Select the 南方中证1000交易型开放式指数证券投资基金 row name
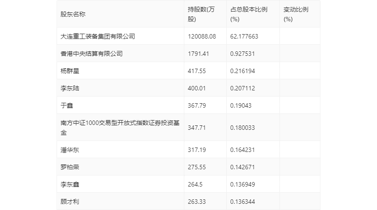The image size is (377, 210). click(120, 128)
